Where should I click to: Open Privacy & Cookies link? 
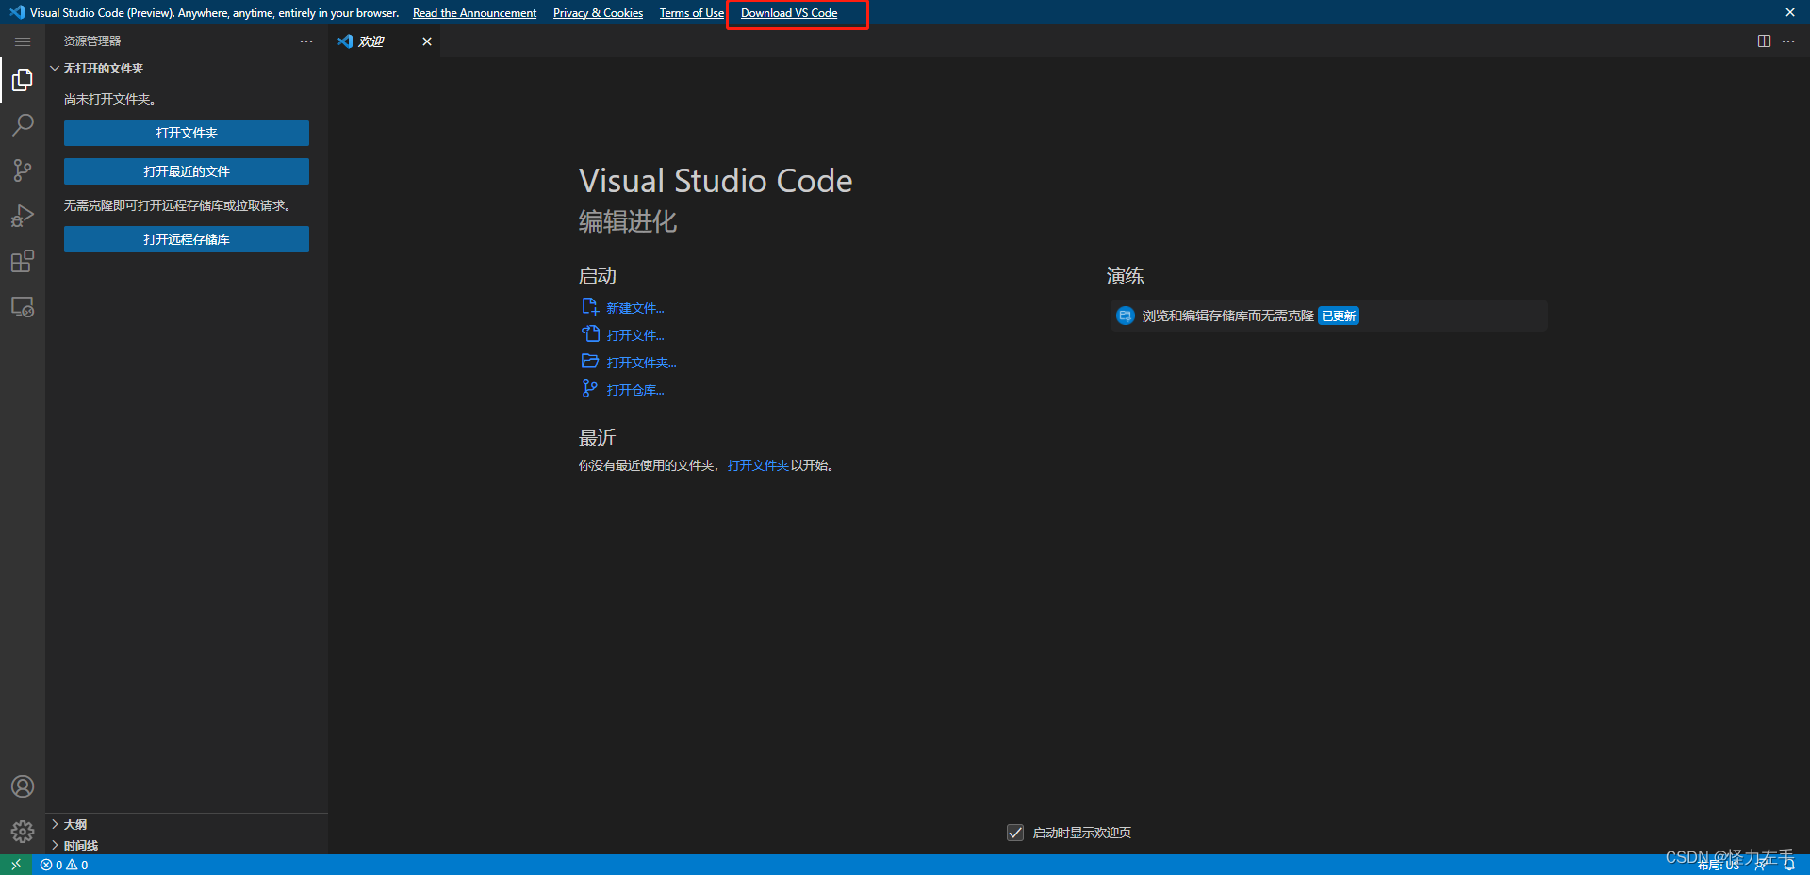point(598,13)
